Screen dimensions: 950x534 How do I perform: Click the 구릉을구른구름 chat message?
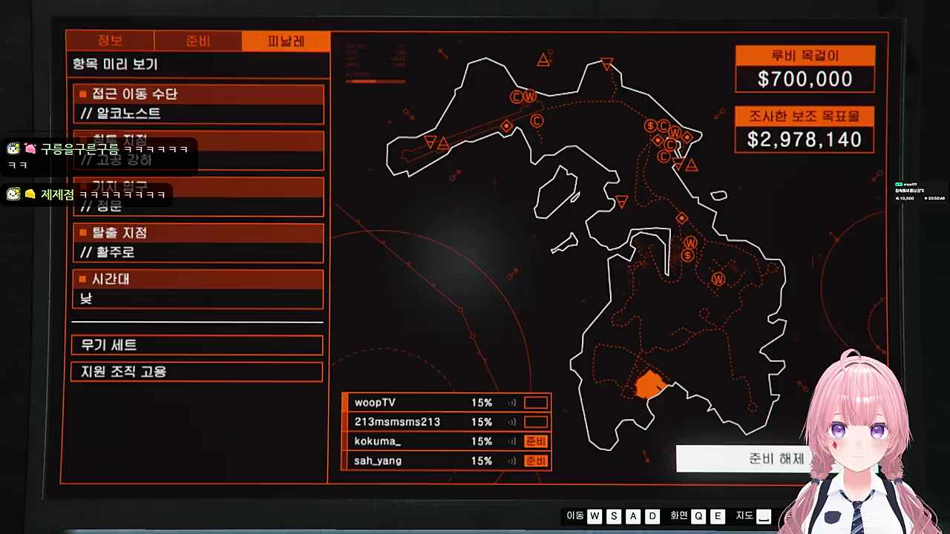click(x=100, y=156)
